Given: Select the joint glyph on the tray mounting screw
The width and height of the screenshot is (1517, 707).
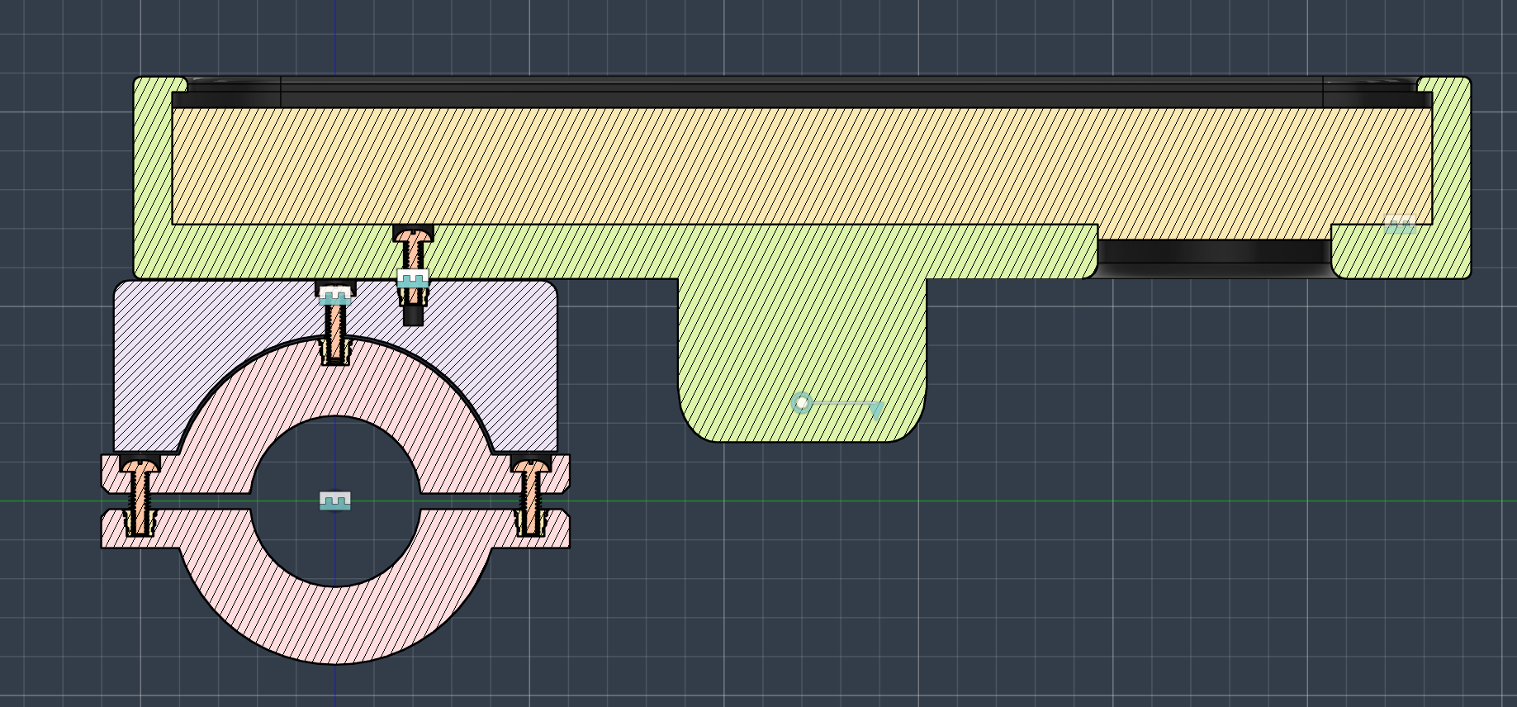Looking at the screenshot, I should 413,279.
